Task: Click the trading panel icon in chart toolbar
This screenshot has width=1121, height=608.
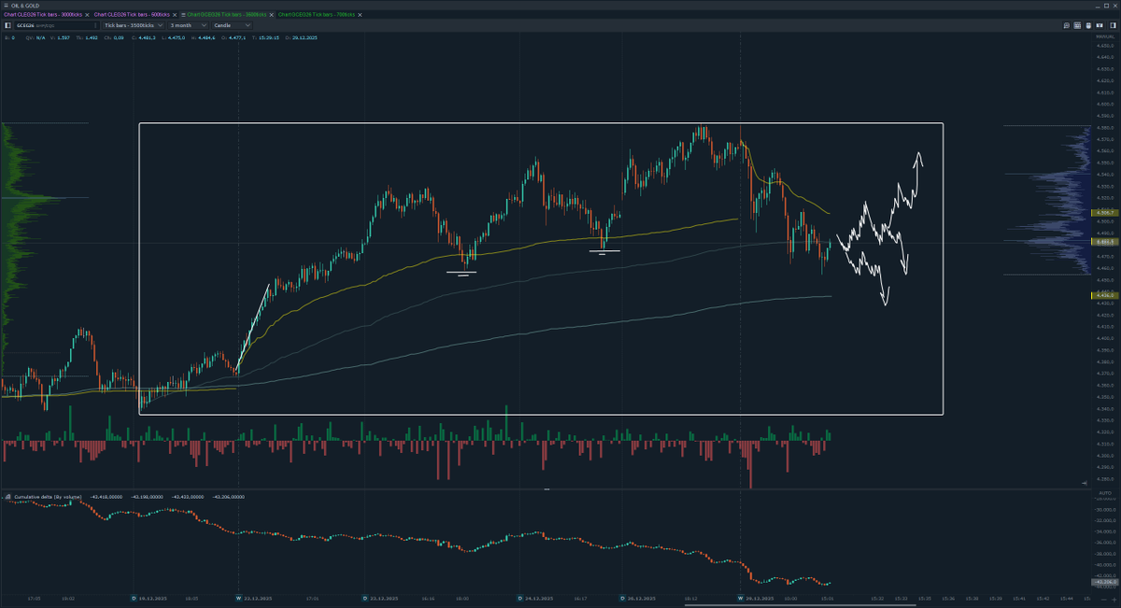Action: coord(1100,25)
